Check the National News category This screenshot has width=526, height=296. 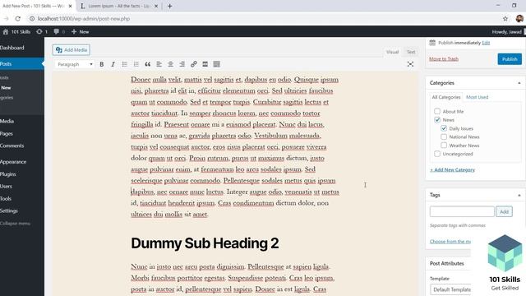(x=444, y=136)
